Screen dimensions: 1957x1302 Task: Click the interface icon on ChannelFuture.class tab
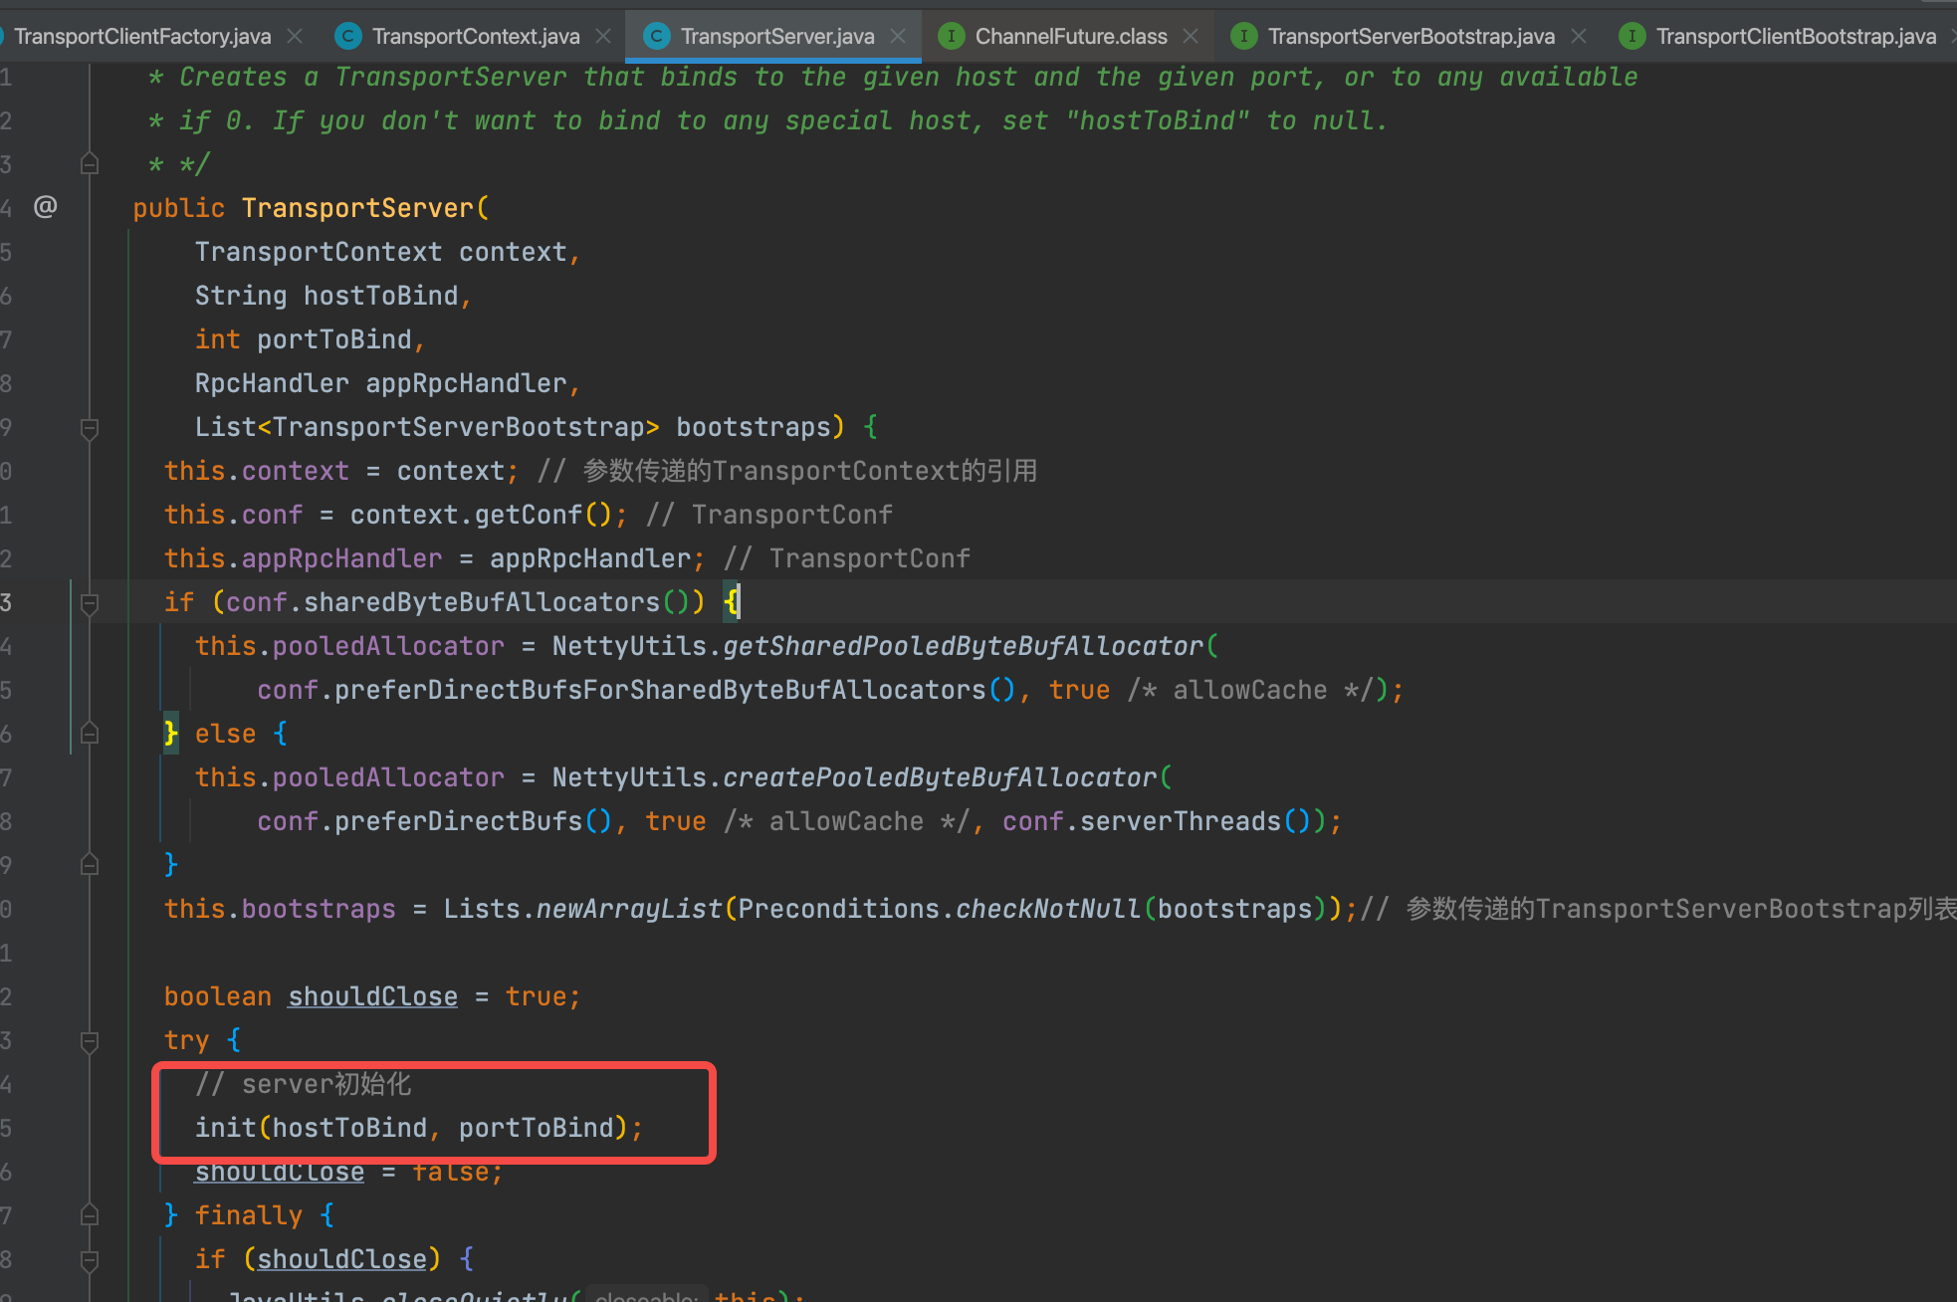click(x=951, y=37)
